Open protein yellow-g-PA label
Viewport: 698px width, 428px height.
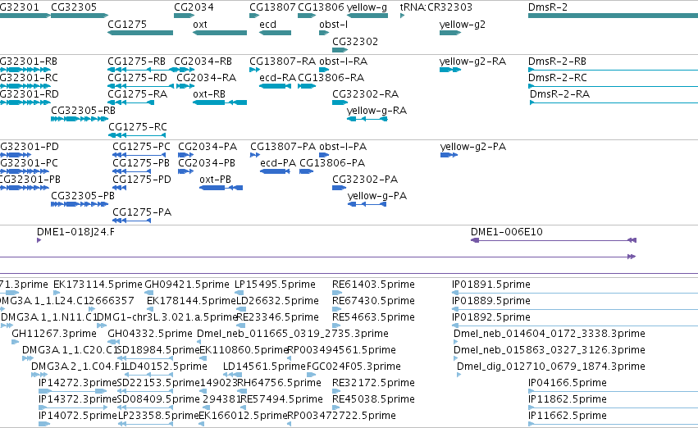click(x=377, y=196)
